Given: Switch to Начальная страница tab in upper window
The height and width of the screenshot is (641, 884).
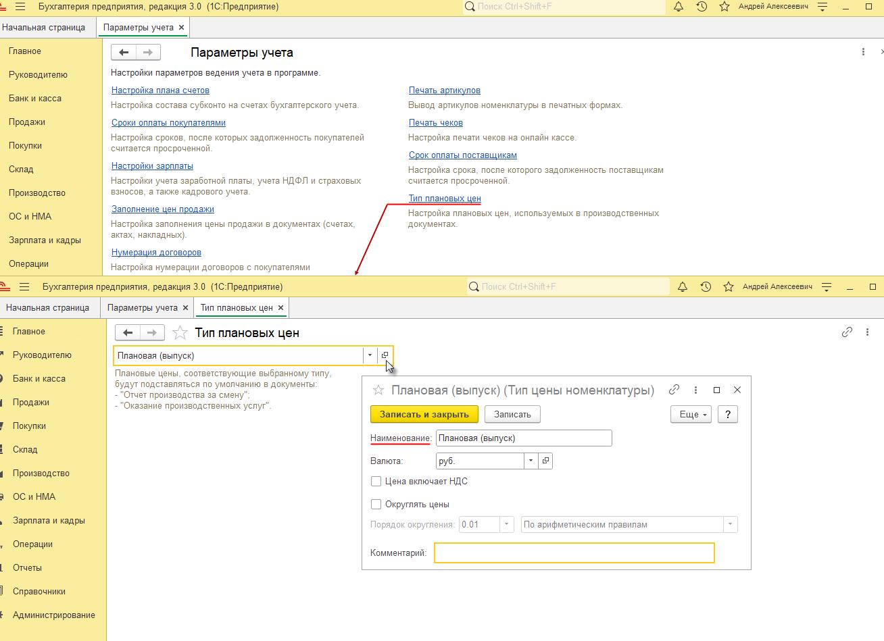Looking at the screenshot, I should pyautogui.click(x=44, y=28).
